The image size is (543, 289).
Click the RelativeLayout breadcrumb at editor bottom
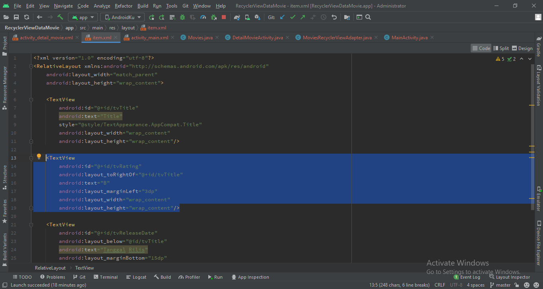point(50,268)
